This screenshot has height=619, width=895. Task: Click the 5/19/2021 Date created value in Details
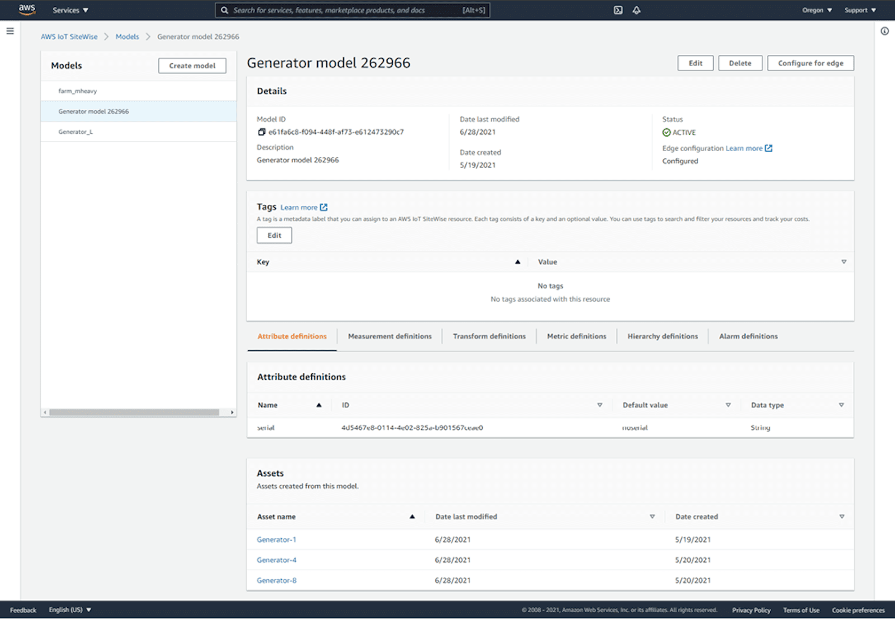pyautogui.click(x=478, y=165)
